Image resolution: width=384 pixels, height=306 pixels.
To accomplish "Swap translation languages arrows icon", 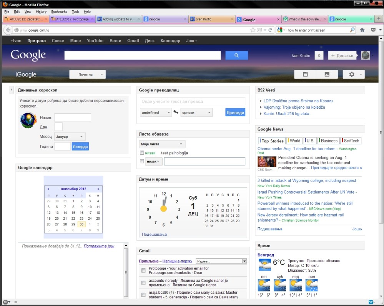I will (176, 112).
